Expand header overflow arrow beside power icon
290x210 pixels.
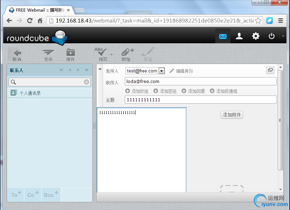(x=283, y=36)
